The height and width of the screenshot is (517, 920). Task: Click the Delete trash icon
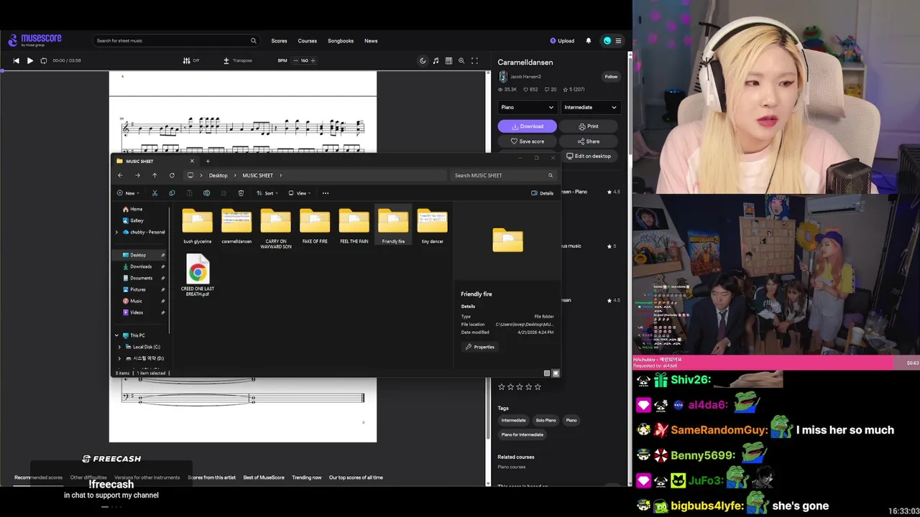click(x=241, y=193)
